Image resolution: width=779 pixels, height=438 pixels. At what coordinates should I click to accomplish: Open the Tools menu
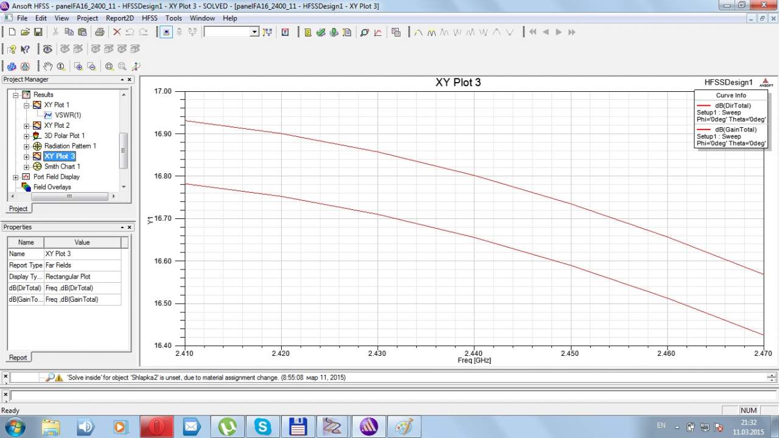tap(173, 18)
